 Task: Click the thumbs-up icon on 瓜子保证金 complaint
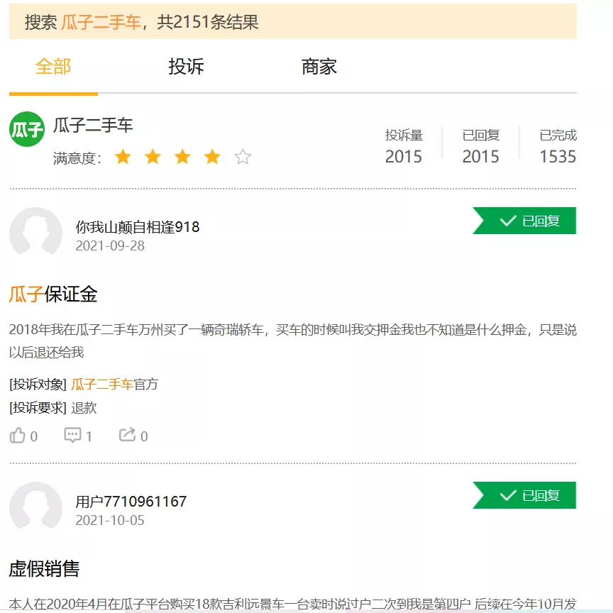18,436
